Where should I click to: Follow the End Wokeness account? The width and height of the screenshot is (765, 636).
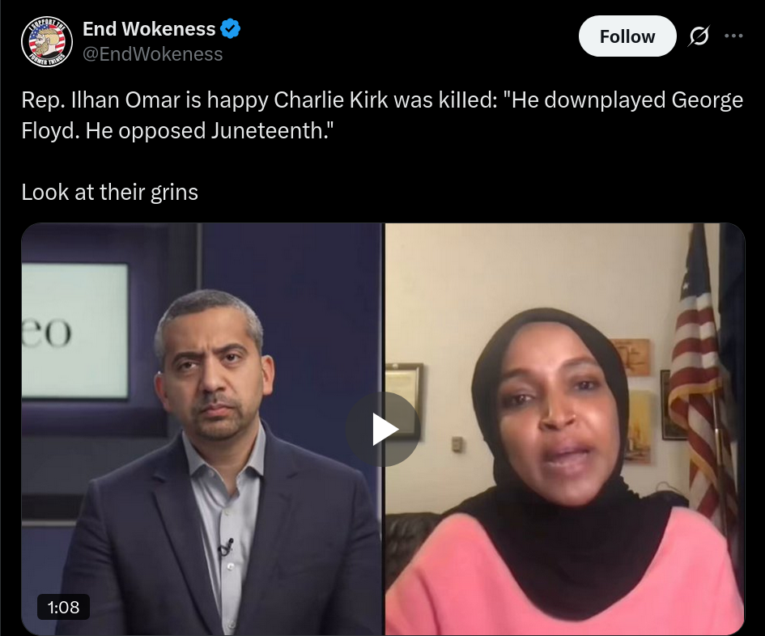coord(627,36)
